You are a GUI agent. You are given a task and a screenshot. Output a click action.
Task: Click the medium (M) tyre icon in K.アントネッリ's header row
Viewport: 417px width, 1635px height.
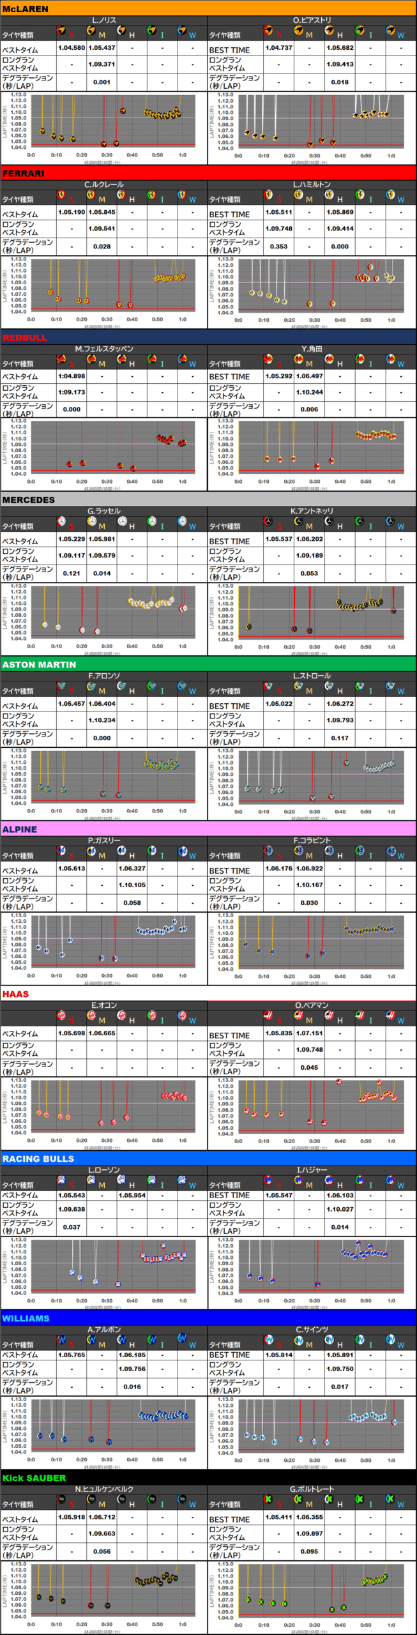[x=298, y=522]
